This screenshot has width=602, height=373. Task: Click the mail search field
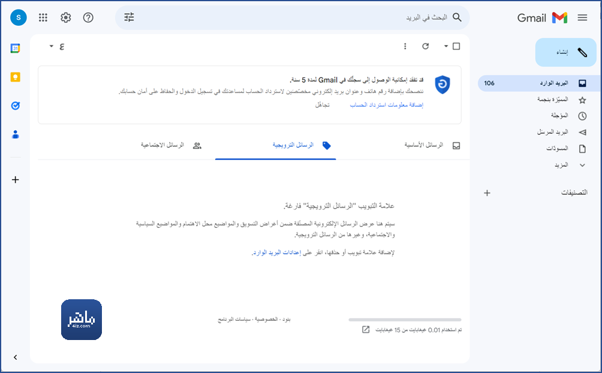(x=292, y=17)
